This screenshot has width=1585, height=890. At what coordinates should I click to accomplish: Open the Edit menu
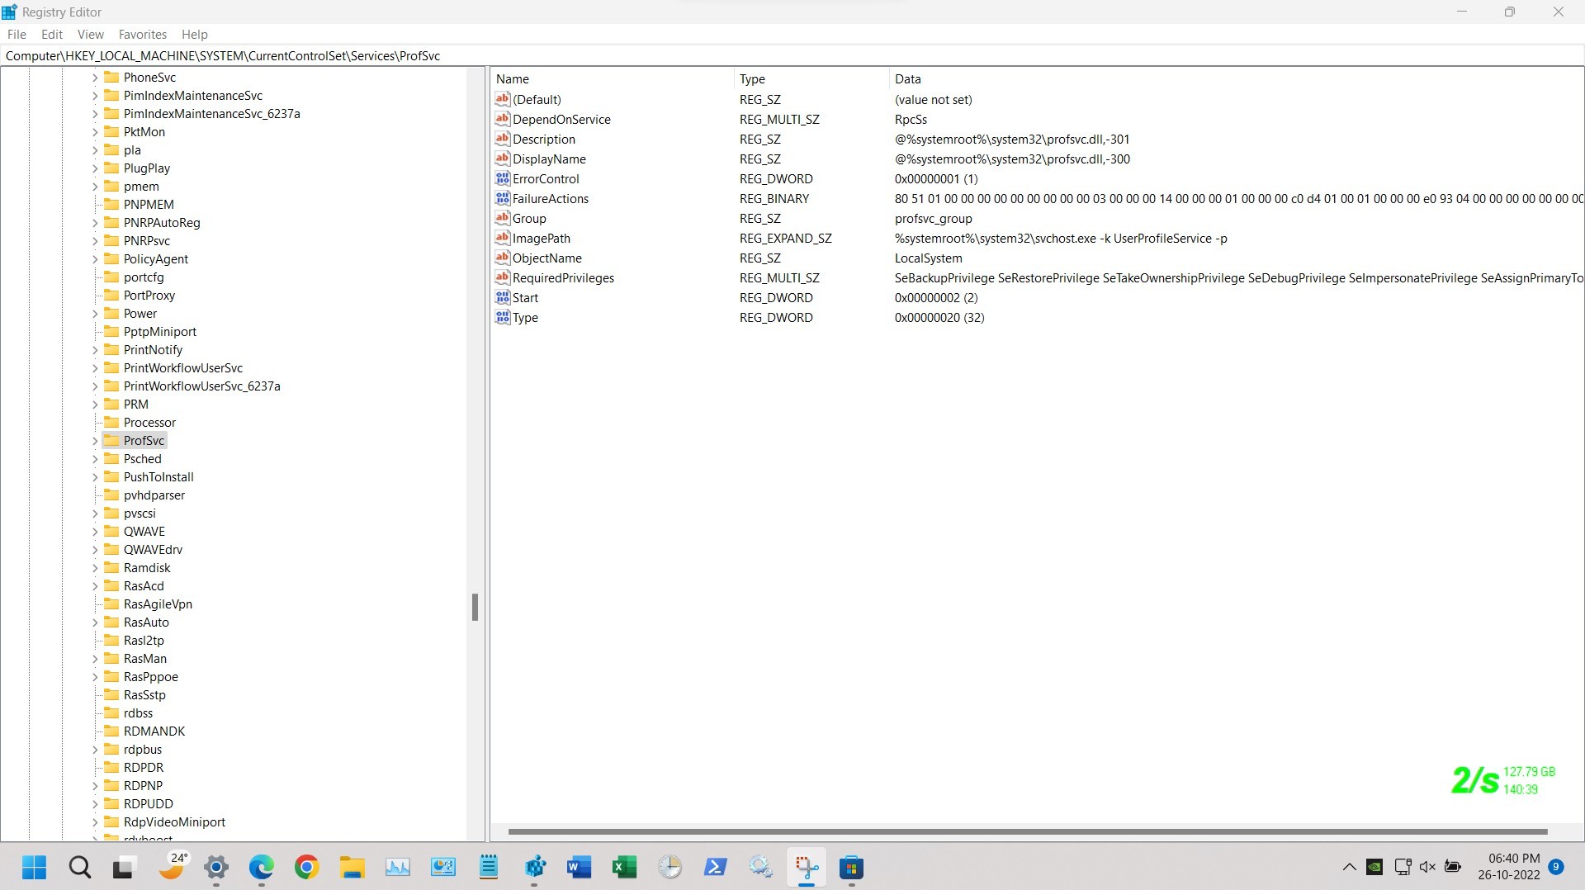click(x=52, y=34)
